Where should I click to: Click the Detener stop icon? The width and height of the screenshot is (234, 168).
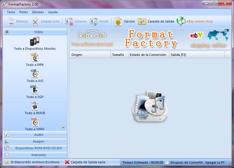(69, 21)
